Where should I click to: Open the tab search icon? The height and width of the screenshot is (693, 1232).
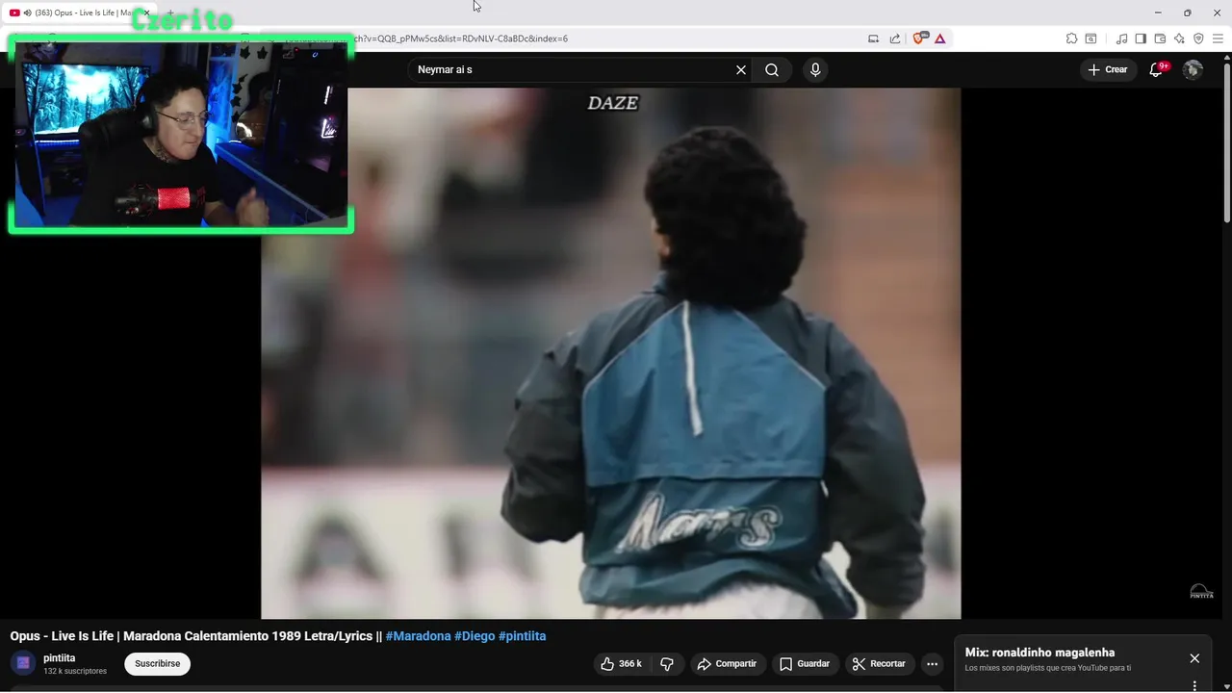point(1091,38)
